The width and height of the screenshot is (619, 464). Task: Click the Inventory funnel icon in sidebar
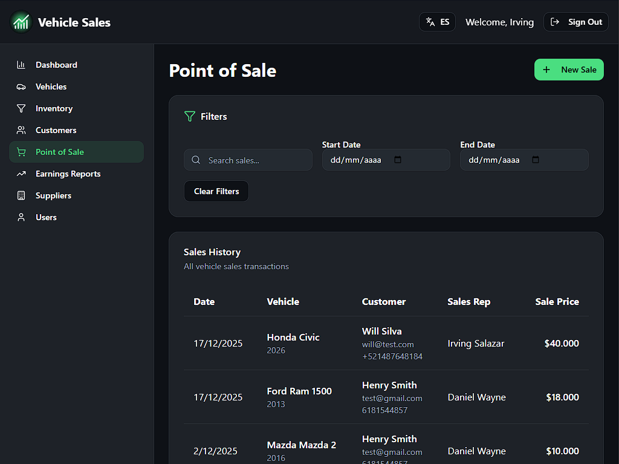[21, 108]
